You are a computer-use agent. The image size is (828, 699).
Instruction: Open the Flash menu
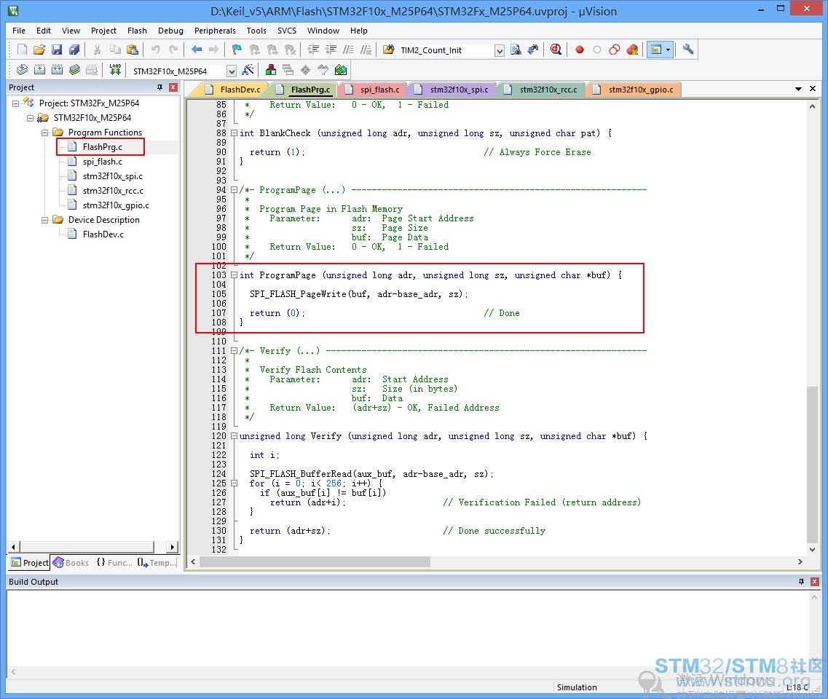pyautogui.click(x=138, y=31)
